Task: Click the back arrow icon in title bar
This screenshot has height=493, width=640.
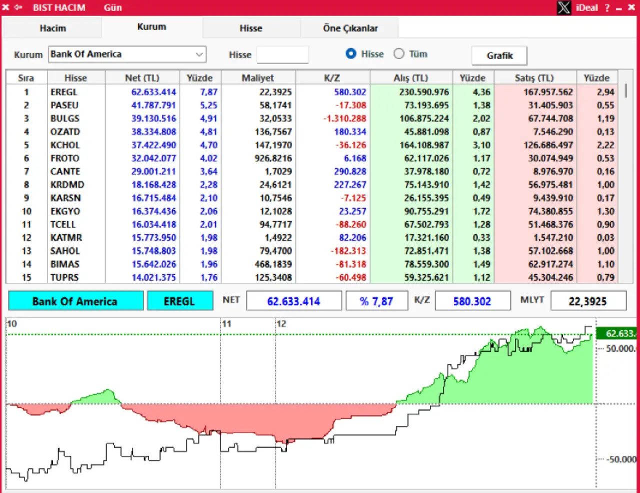Action: (x=18, y=8)
